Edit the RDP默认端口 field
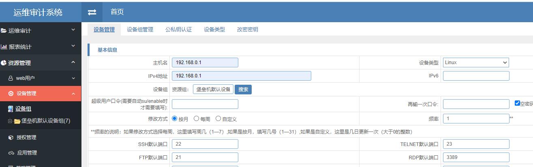The image size is (533, 167). [x=476, y=157]
